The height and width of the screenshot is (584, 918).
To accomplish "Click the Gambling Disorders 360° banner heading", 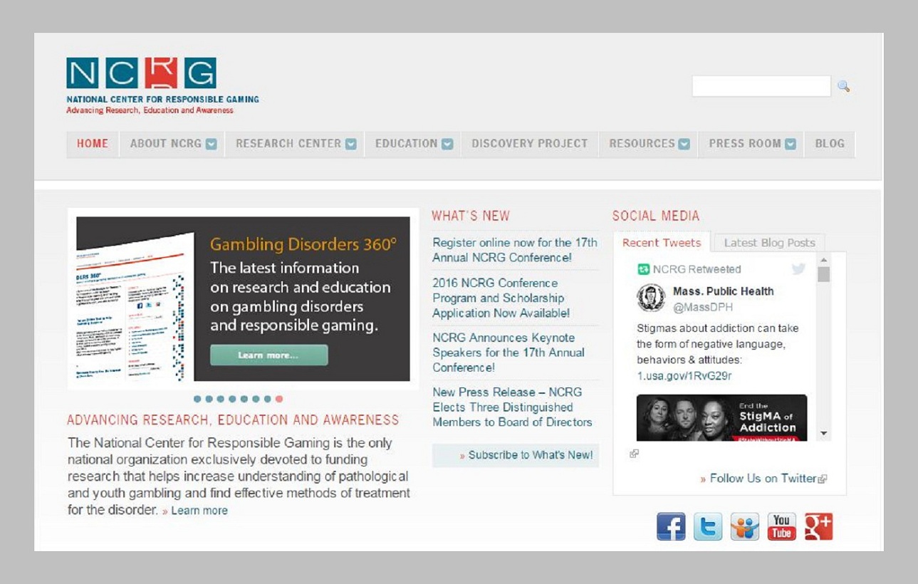I will click(303, 244).
